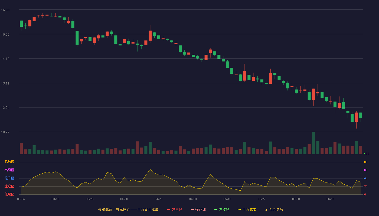Select the tallest volume bar in the volume panel

click(313, 143)
